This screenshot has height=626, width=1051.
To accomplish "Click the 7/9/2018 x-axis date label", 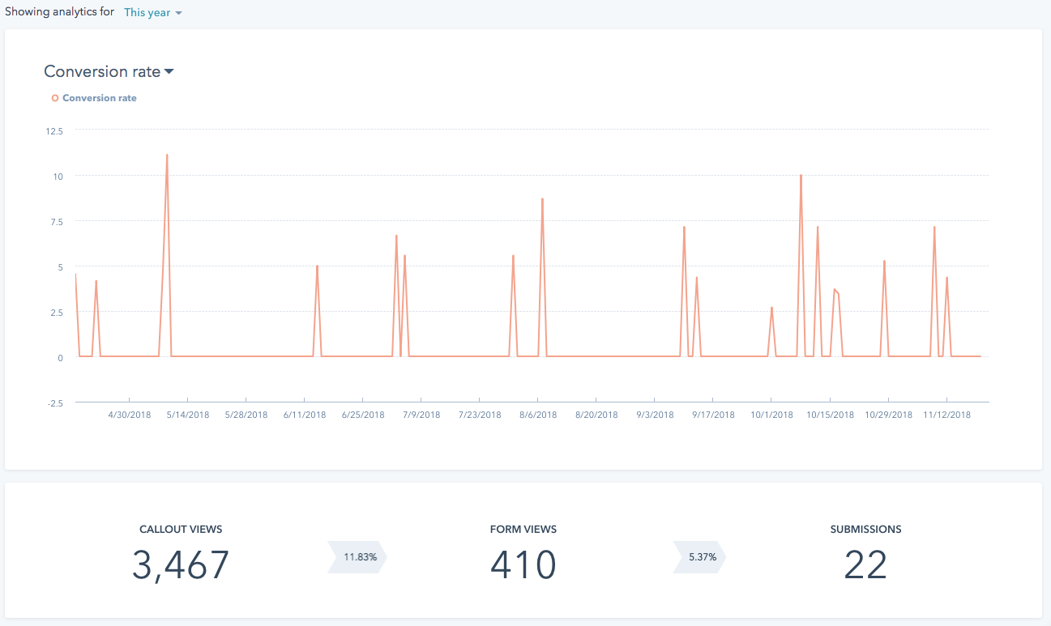I will click(x=421, y=415).
